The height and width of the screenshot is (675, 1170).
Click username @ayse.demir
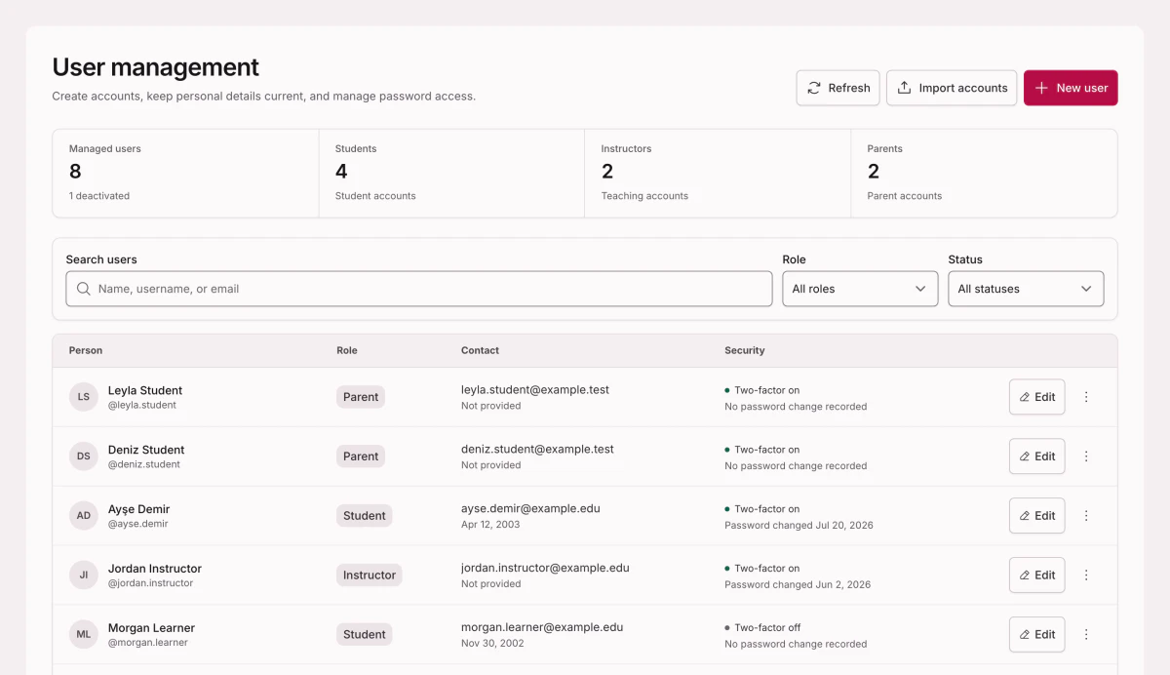[x=138, y=524]
